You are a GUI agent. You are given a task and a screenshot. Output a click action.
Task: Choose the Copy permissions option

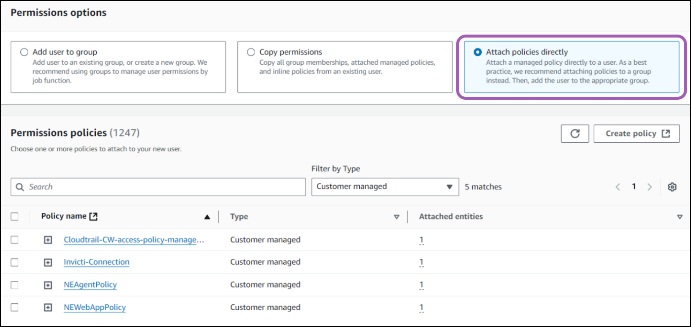pos(251,51)
